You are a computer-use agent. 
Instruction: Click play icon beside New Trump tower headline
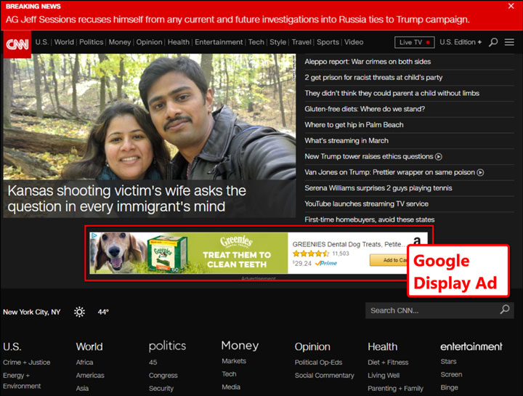[439, 157]
